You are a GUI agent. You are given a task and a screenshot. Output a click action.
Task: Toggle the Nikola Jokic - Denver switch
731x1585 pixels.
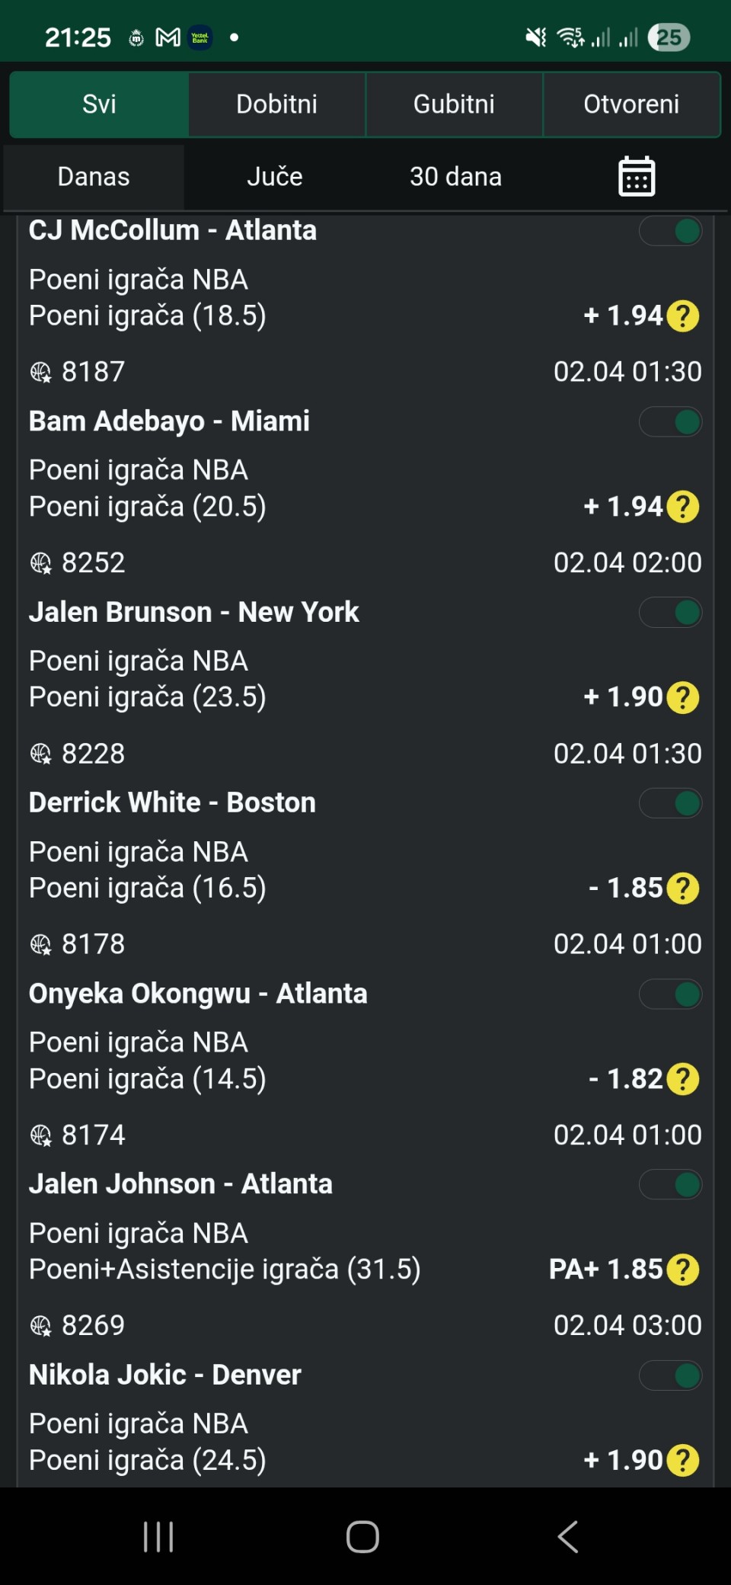(x=671, y=1375)
